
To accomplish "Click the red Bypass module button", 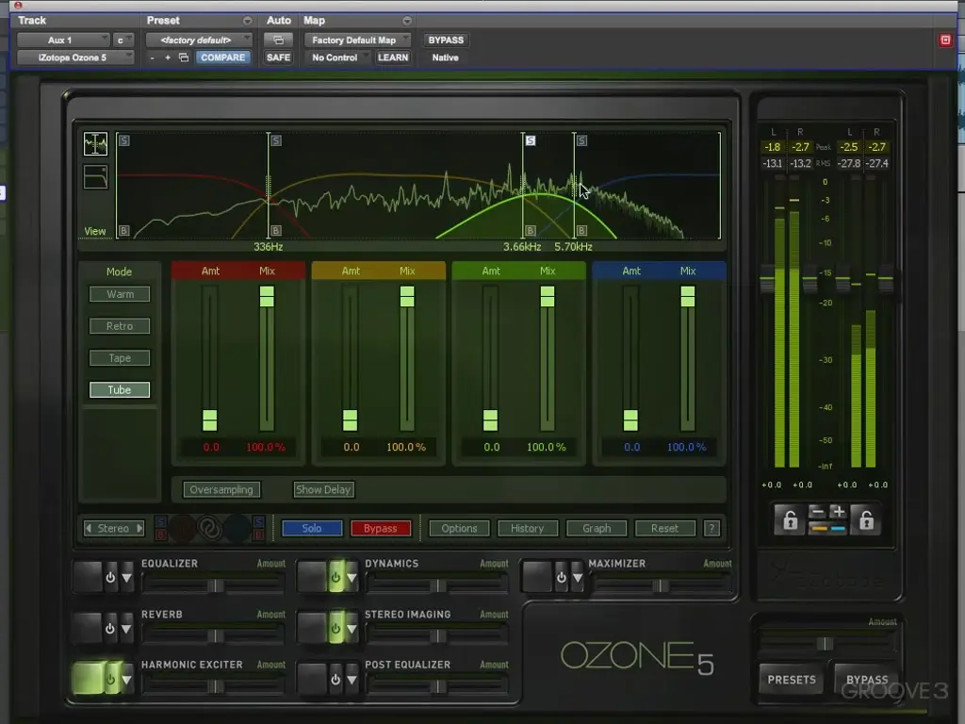I will (x=381, y=528).
